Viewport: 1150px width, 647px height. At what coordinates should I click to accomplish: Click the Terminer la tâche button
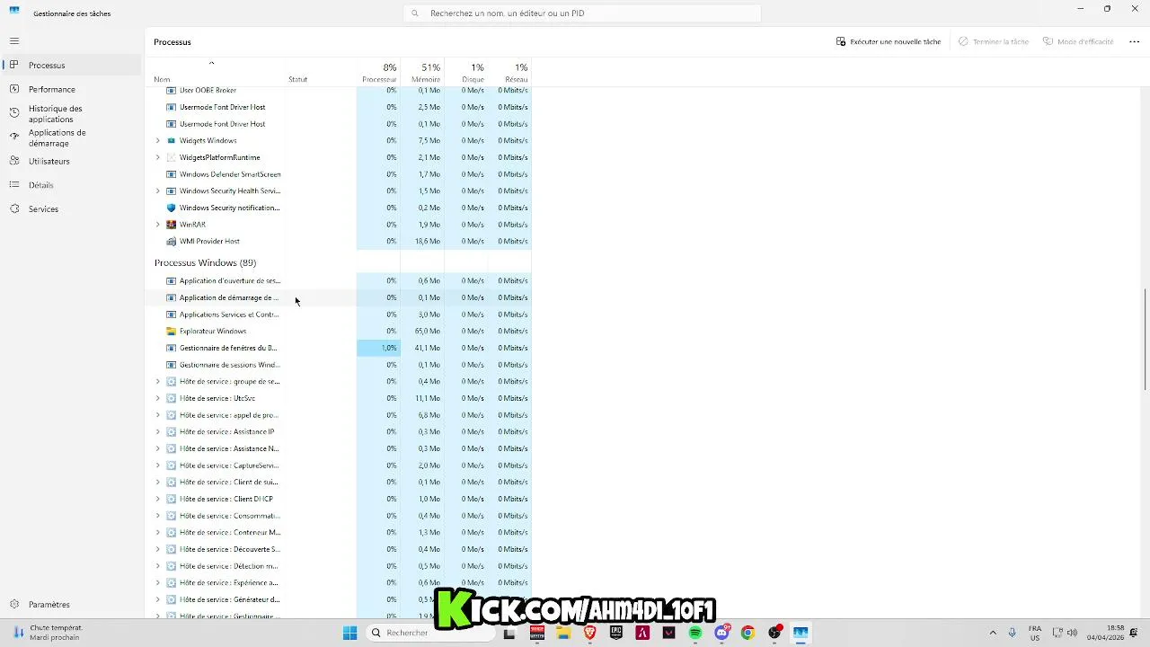point(994,41)
